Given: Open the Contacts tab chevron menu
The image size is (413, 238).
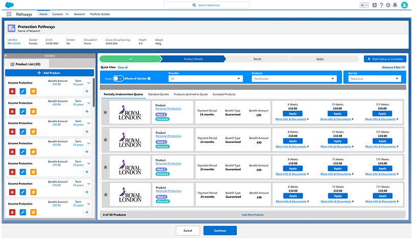Looking at the screenshot, I should pyautogui.click(x=67, y=14).
